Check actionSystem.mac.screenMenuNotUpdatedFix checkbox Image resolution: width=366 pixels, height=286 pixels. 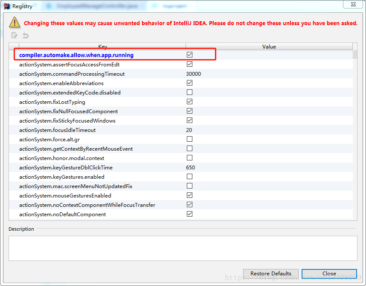(189, 186)
